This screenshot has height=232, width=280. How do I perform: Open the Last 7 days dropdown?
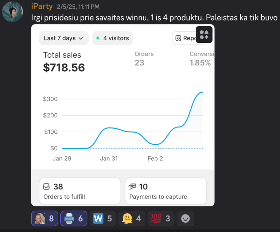point(63,38)
